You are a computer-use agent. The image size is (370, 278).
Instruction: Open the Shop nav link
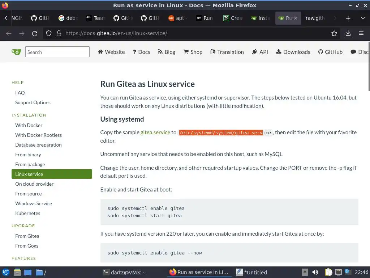pos(193,52)
